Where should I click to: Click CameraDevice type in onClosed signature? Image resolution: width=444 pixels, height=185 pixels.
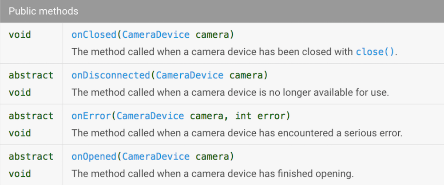click(156, 35)
